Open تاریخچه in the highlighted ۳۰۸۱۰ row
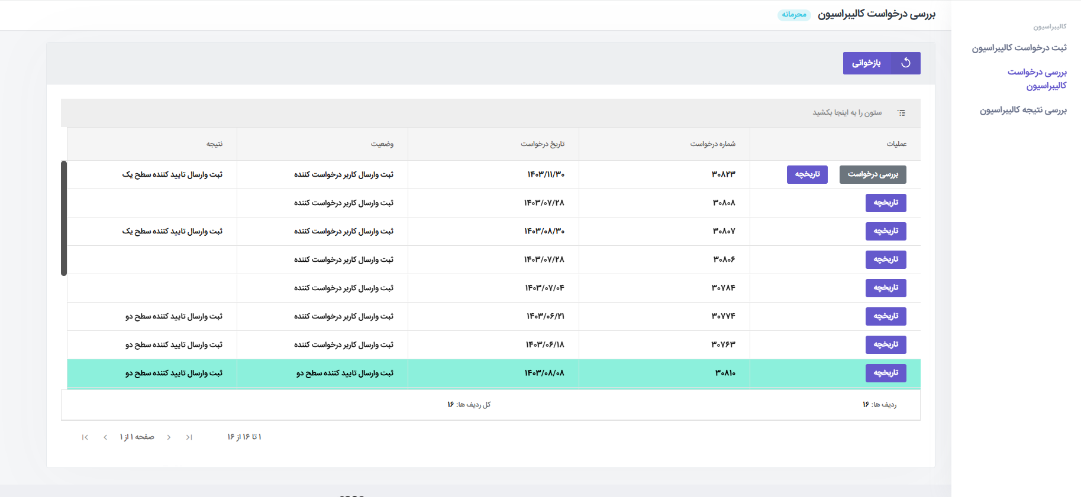The image size is (1081, 497). 886,373
